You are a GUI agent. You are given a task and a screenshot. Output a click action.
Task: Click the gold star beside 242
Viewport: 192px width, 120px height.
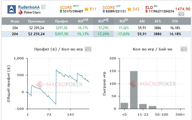pyautogui.click(x=129, y=9)
